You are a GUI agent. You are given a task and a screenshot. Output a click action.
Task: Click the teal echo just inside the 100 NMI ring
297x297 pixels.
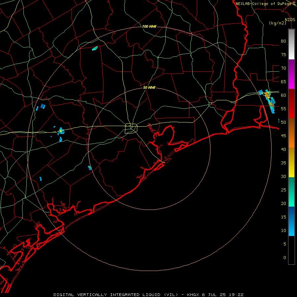tap(95, 49)
